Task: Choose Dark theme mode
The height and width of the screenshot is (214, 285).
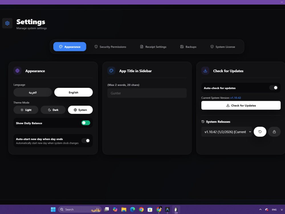Action: pyautogui.click(x=53, y=110)
